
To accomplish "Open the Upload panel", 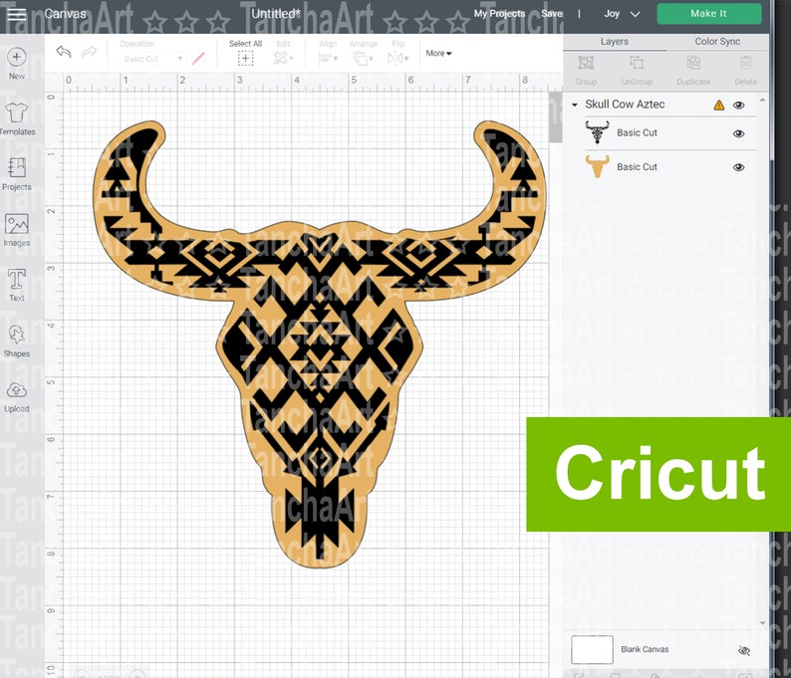I will pyautogui.click(x=17, y=396).
